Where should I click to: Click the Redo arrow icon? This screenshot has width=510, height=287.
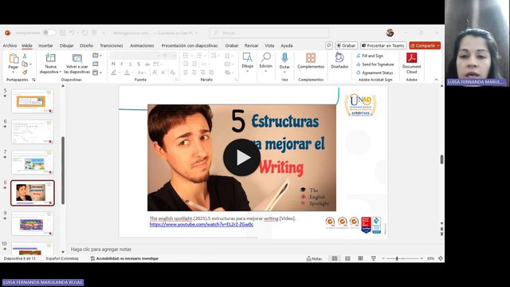[84, 33]
